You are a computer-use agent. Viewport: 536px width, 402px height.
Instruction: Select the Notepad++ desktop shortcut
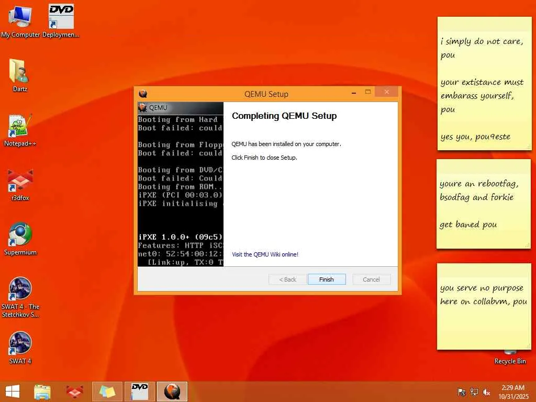[x=20, y=130]
